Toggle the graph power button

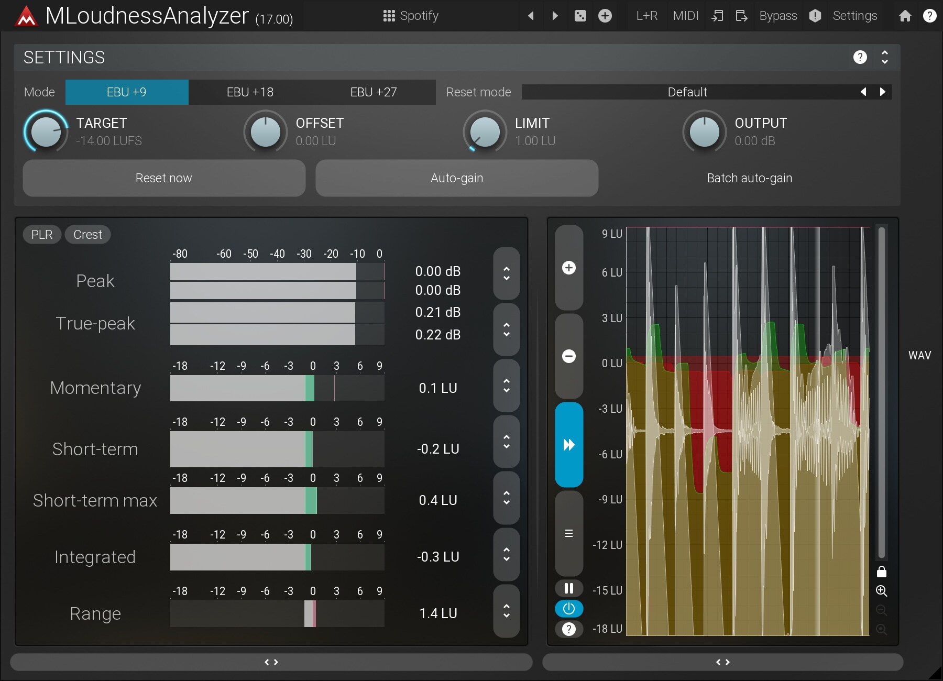(x=569, y=609)
